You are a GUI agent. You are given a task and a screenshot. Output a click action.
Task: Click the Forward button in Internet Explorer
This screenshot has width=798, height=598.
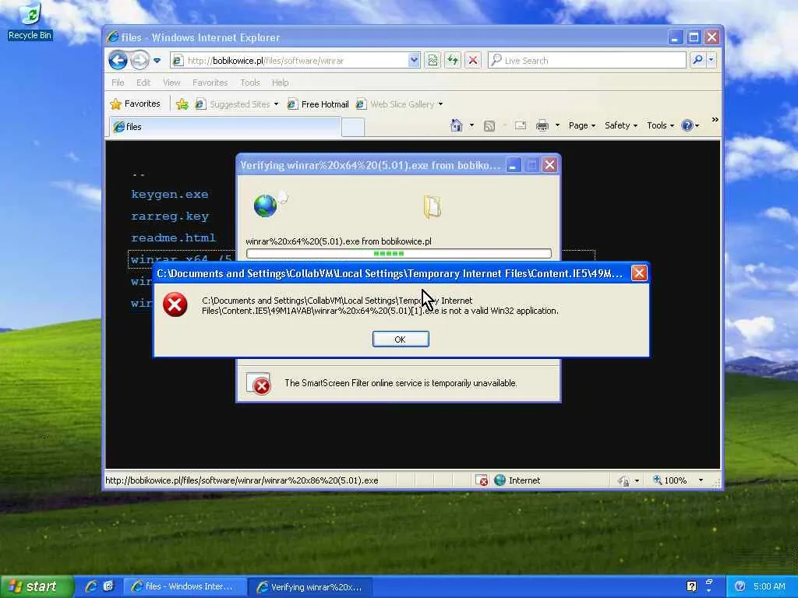tap(139, 61)
